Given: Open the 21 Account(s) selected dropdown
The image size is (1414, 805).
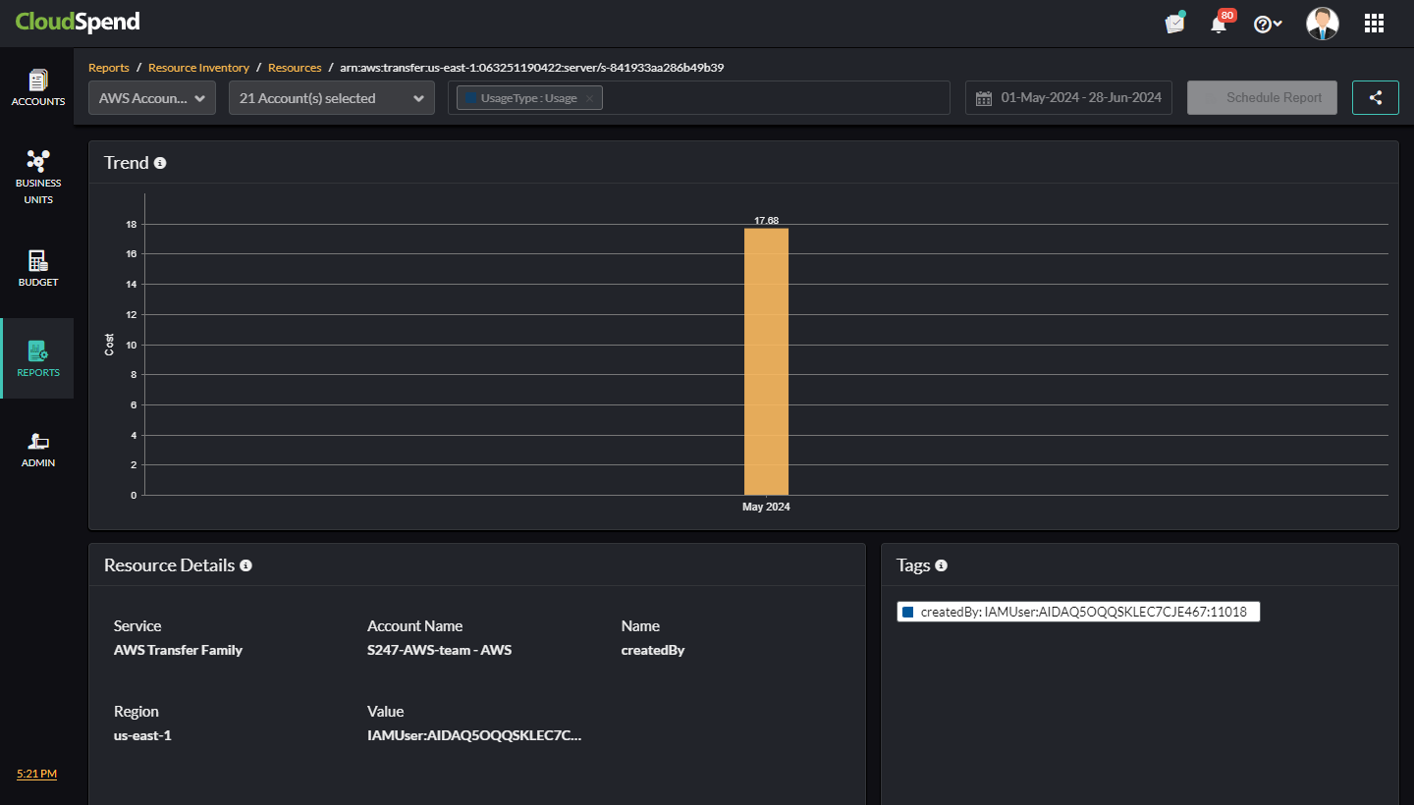Looking at the screenshot, I should (x=331, y=97).
